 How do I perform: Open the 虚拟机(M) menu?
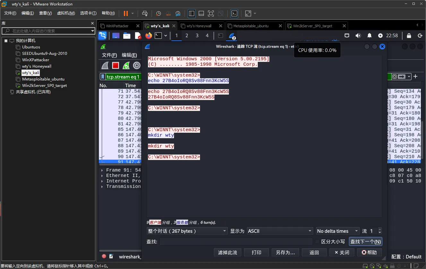(x=66, y=13)
